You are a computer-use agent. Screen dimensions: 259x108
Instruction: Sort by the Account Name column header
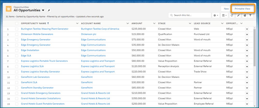coord(91,23)
